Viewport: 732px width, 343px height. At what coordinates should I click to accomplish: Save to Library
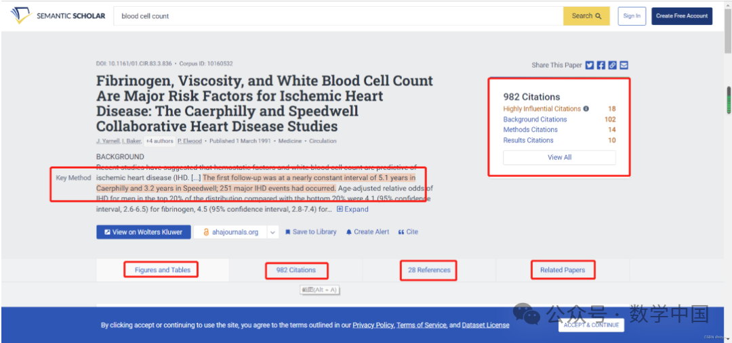coord(311,231)
